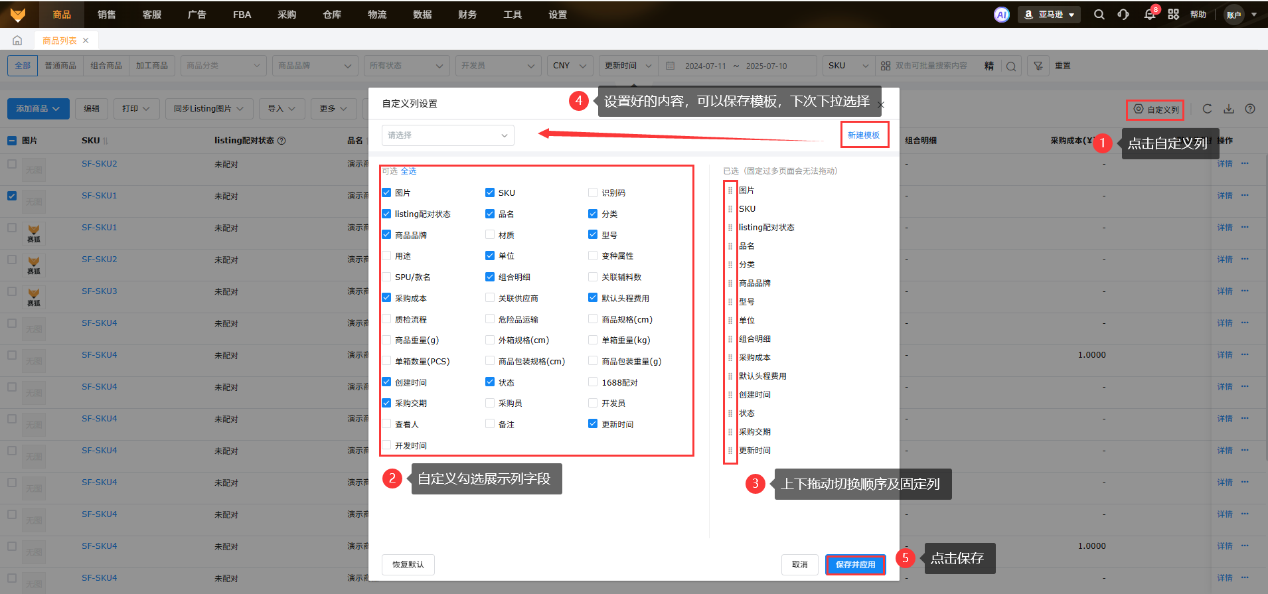Expand the 商品分类 filter dropdown
The height and width of the screenshot is (594, 1268).
(223, 66)
